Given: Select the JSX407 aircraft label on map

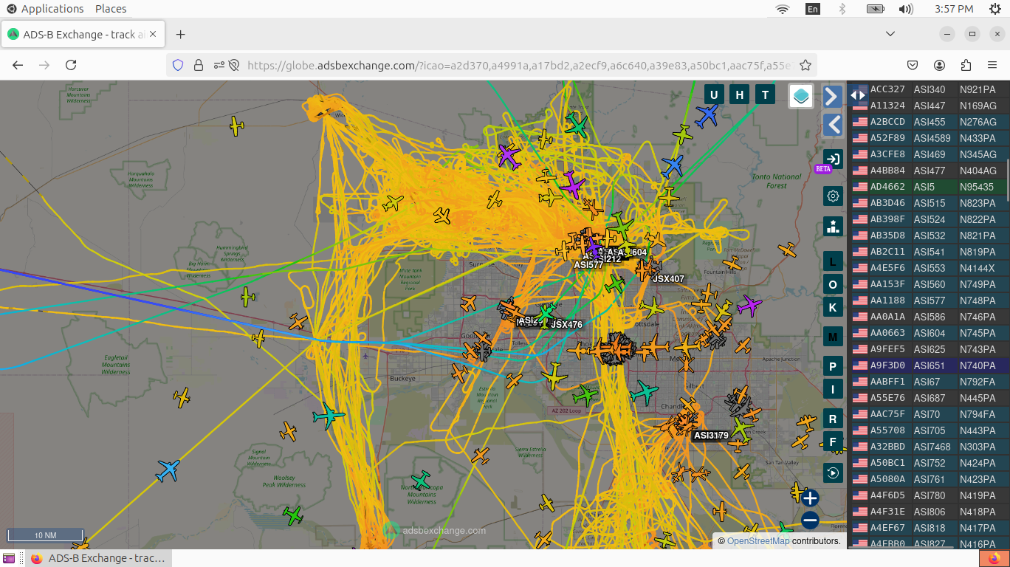Looking at the screenshot, I should pyautogui.click(x=668, y=279).
